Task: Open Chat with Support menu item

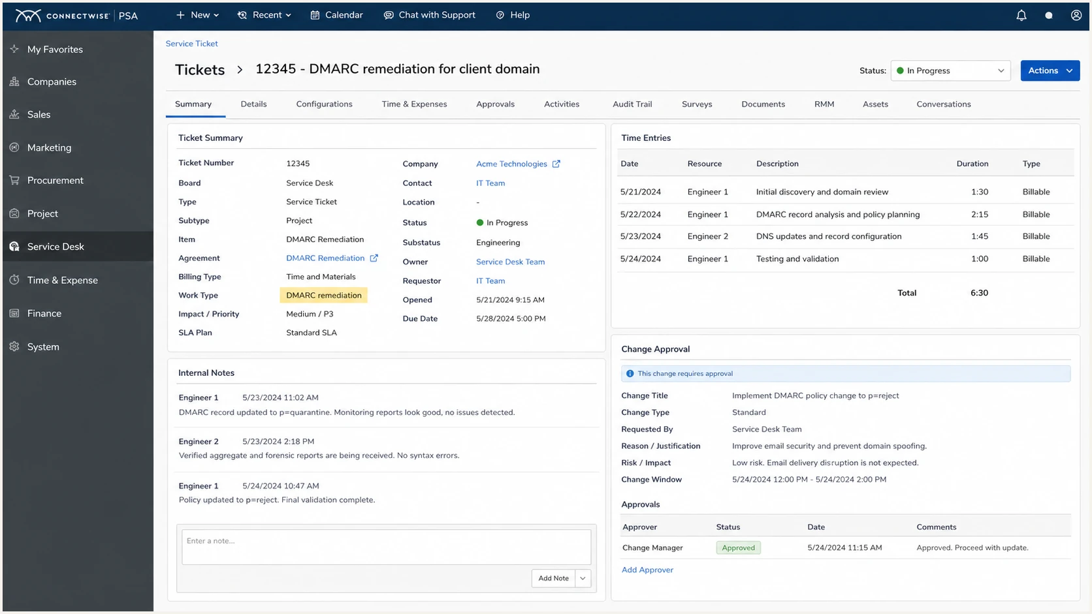Action: pos(430,15)
